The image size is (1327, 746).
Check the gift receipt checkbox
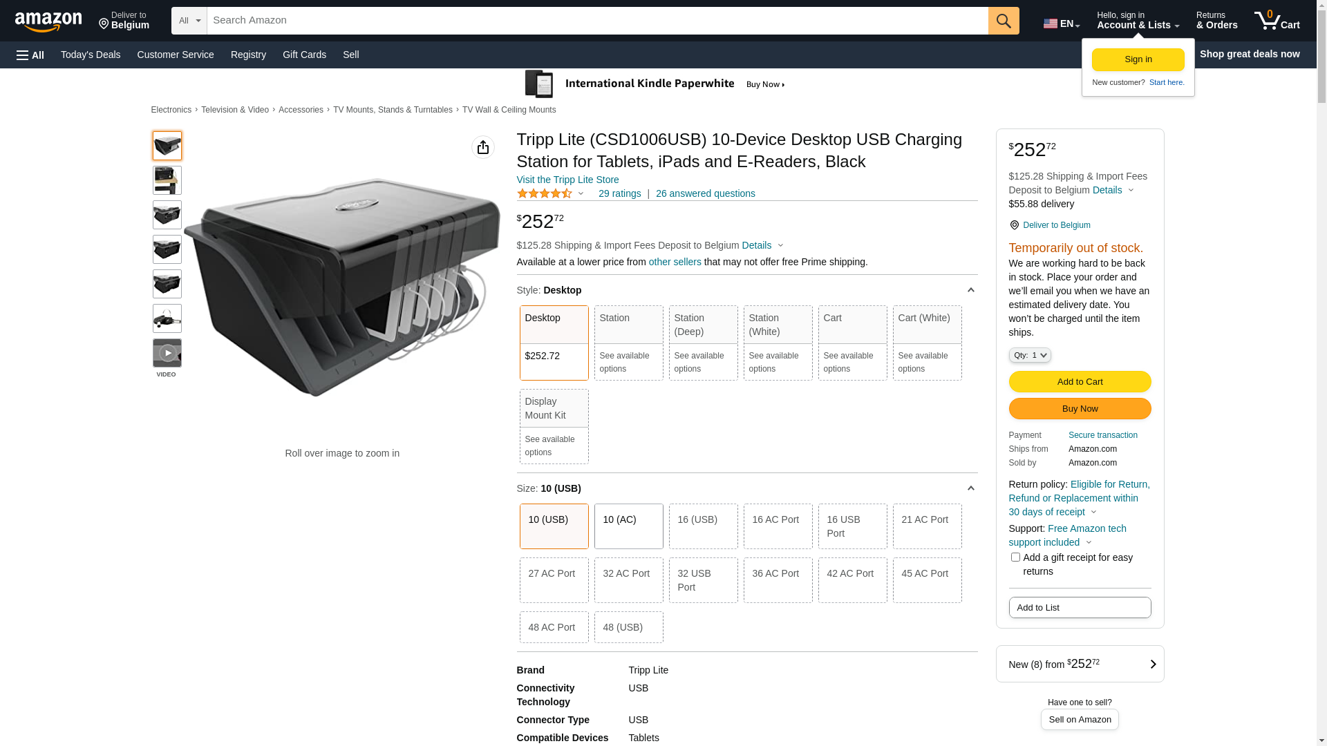click(x=1015, y=557)
